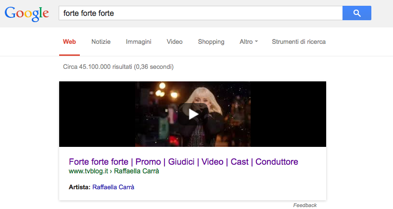Click the Feedback link
This screenshot has width=393, height=209.
[305, 205]
